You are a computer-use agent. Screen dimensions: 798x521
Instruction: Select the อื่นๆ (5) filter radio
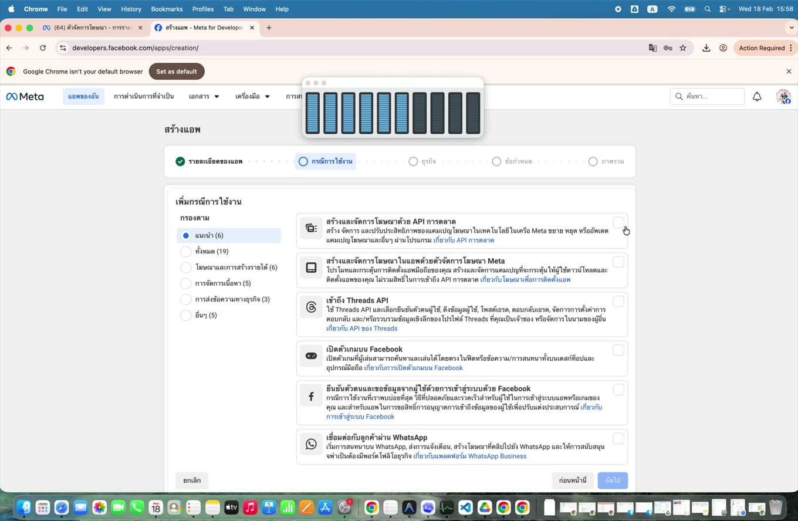(186, 315)
